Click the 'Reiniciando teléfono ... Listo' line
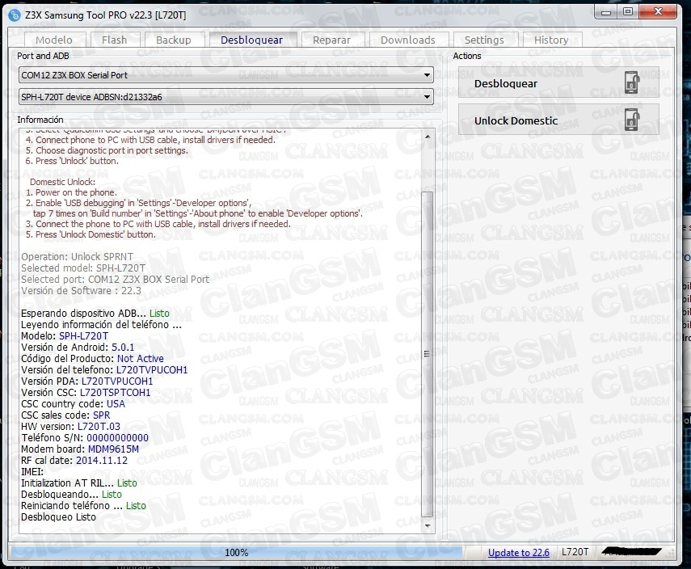The image size is (691, 569). point(84,505)
